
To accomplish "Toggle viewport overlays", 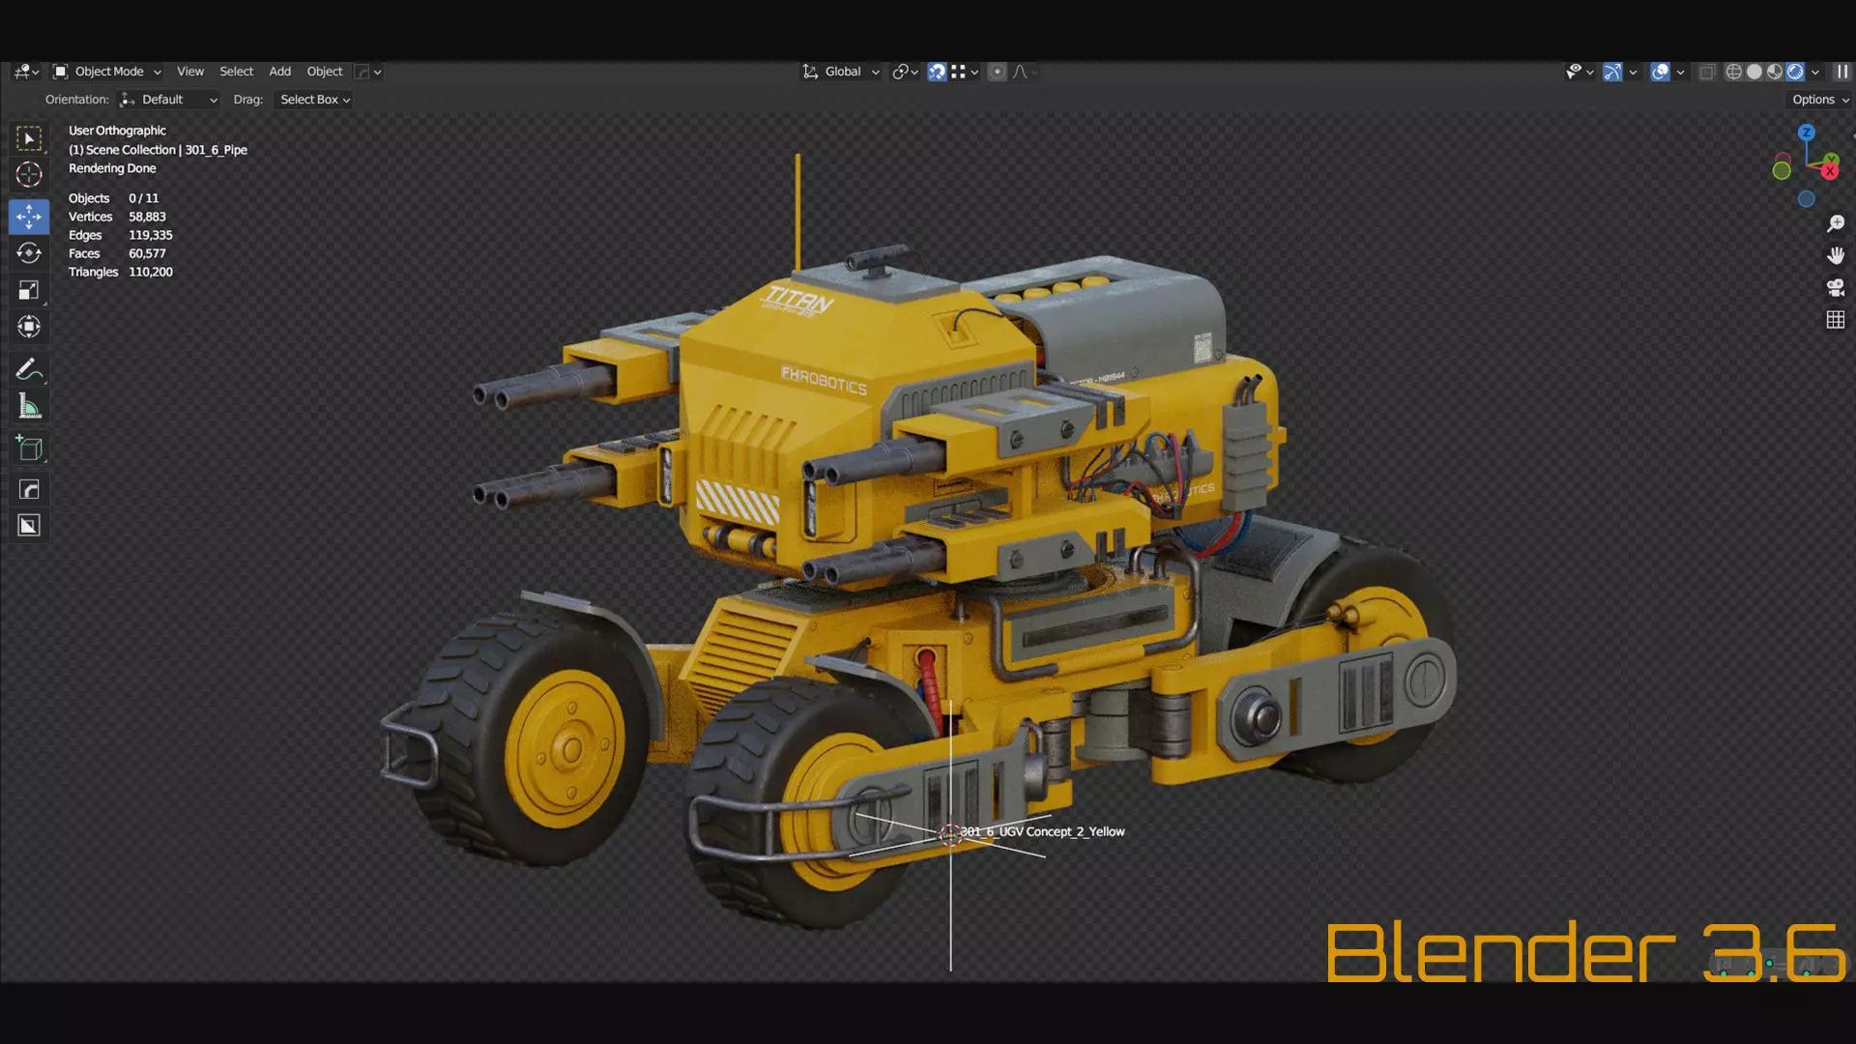I will 1660,72.
